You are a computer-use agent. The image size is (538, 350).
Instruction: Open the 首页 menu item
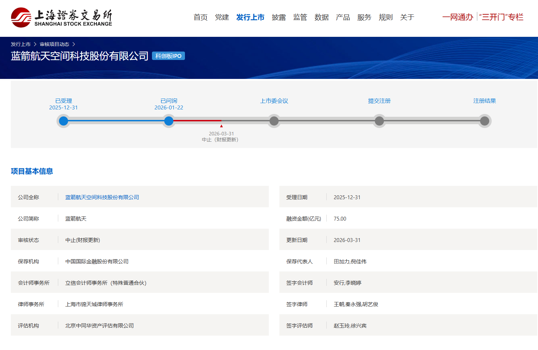pyautogui.click(x=200, y=17)
